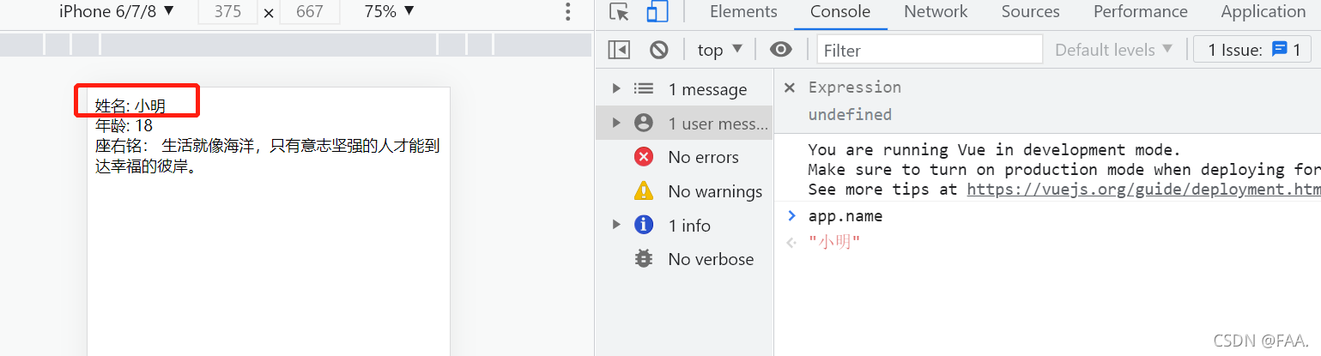The image size is (1321, 356).
Task: Clear console with the ban icon
Action: point(659,50)
